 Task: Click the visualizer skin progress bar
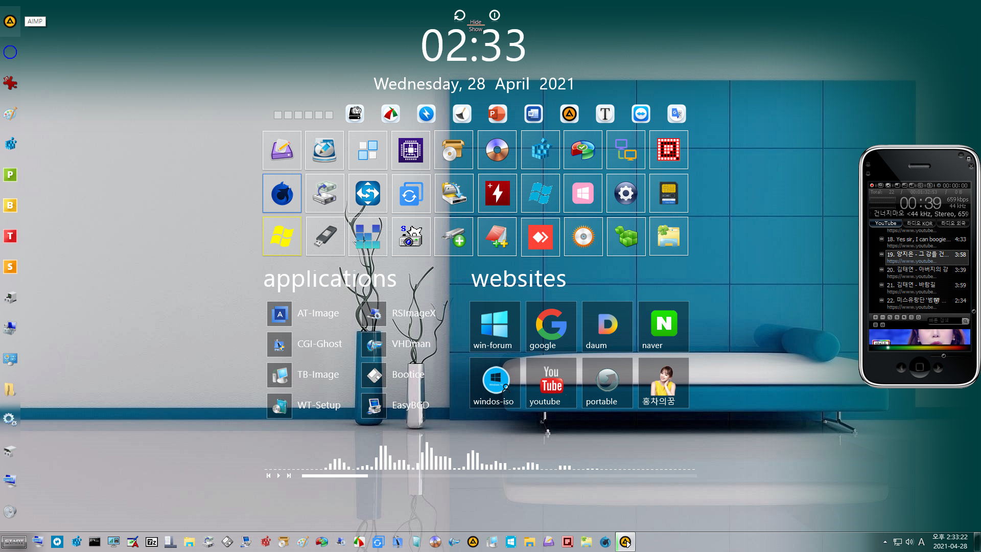pos(499,476)
